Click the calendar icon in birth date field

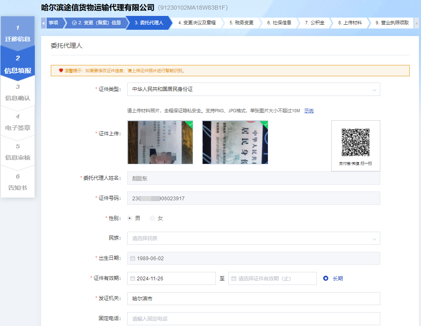(133, 259)
